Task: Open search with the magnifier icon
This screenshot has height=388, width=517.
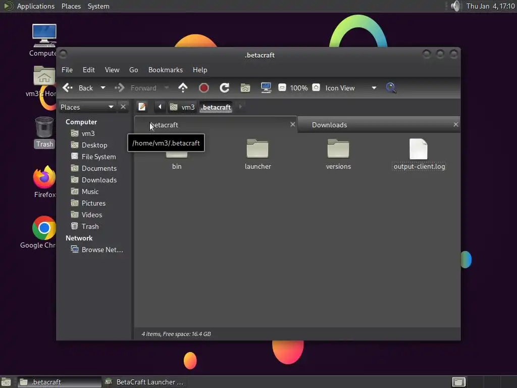Action: (391, 88)
